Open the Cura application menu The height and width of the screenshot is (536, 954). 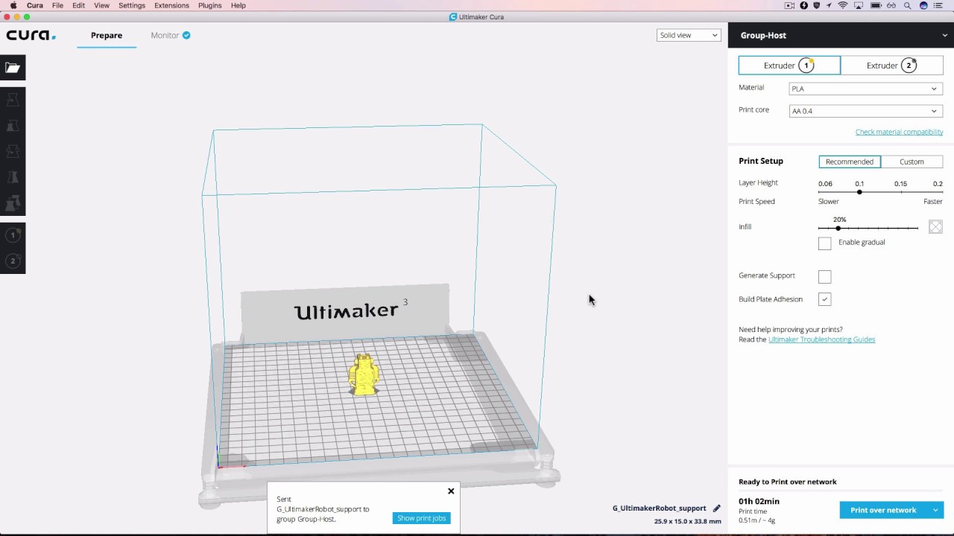point(35,5)
